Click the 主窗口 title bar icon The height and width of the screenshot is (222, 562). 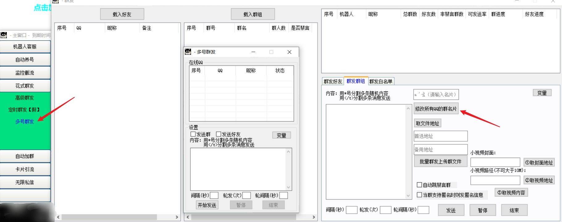(x=4, y=35)
